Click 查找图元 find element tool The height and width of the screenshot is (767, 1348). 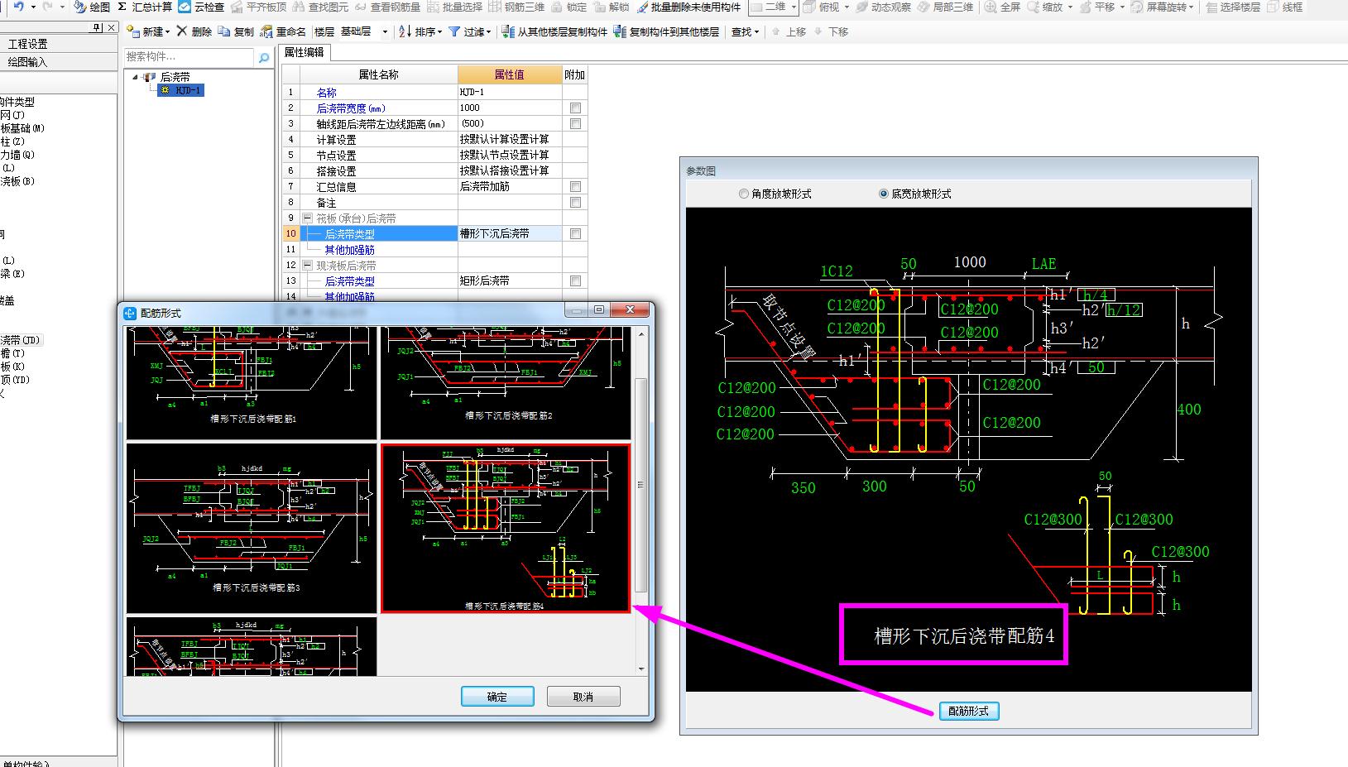coord(320,7)
